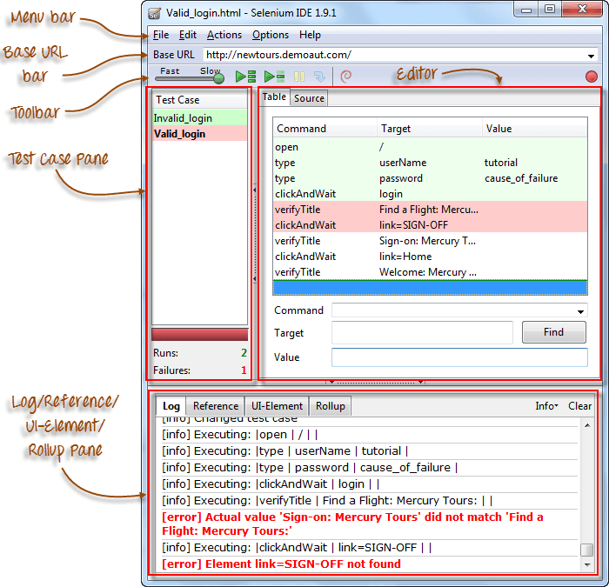Open the Options menu

tap(270, 35)
